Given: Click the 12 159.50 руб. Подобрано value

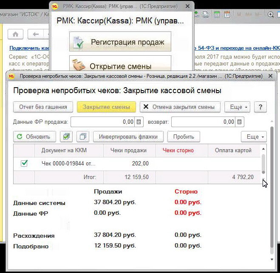Looking at the screenshot, I should coord(115,246).
